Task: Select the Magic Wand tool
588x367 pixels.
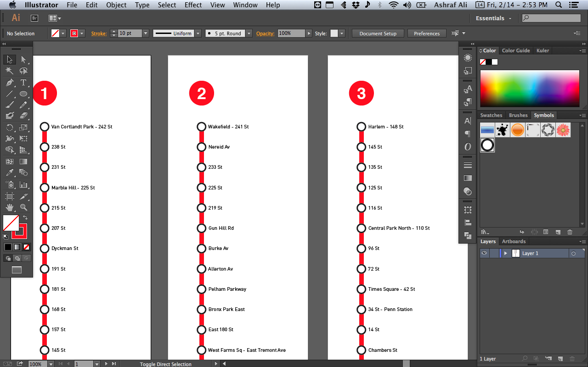Action: (10, 71)
